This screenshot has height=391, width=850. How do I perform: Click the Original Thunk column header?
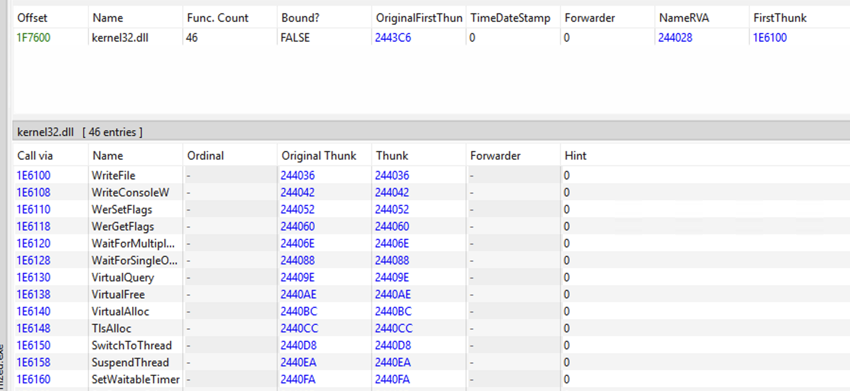coord(319,156)
